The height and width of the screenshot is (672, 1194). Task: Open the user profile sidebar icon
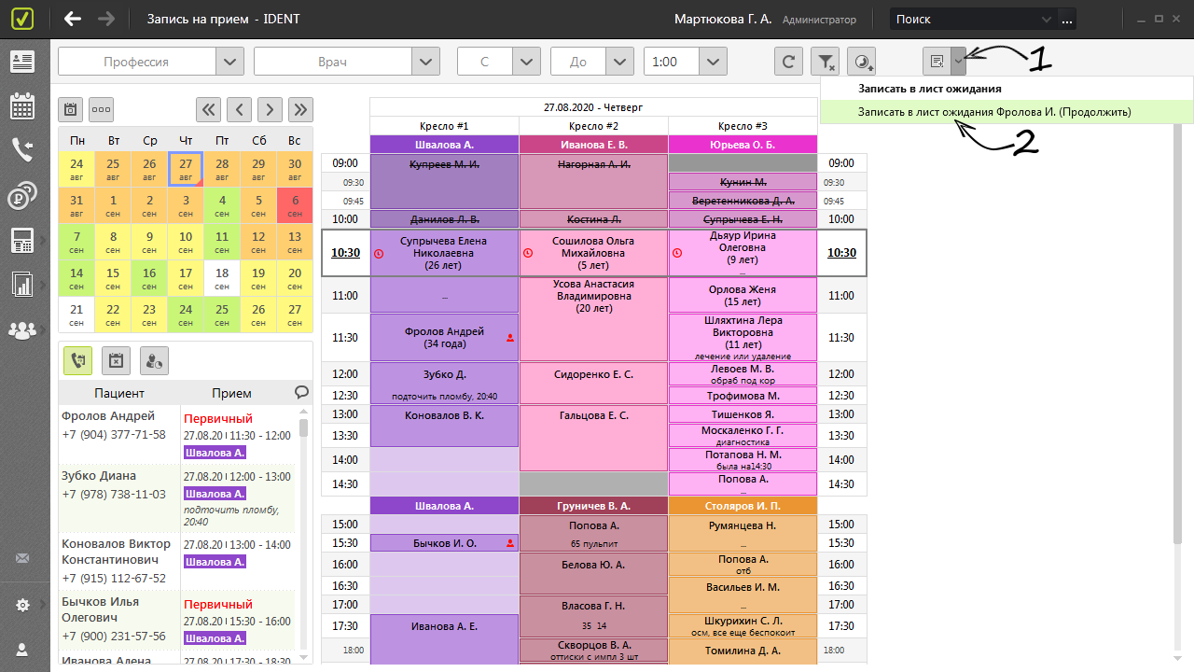coord(22,649)
